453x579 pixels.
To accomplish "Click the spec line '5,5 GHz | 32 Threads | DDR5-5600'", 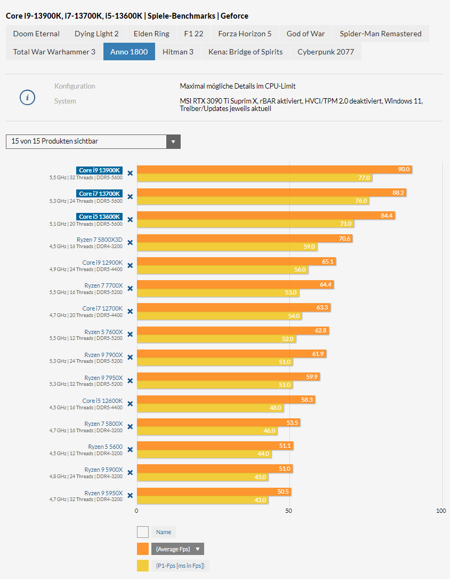I will [x=86, y=178].
